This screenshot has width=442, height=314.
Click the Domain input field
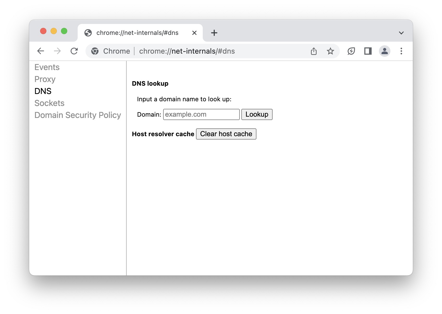pyautogui.click(x=201, y=114)
